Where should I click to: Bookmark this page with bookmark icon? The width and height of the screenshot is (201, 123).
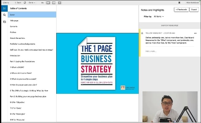coord(179,2)
